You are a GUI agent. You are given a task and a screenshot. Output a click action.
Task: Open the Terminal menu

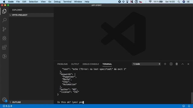click(x=67, y=2)
